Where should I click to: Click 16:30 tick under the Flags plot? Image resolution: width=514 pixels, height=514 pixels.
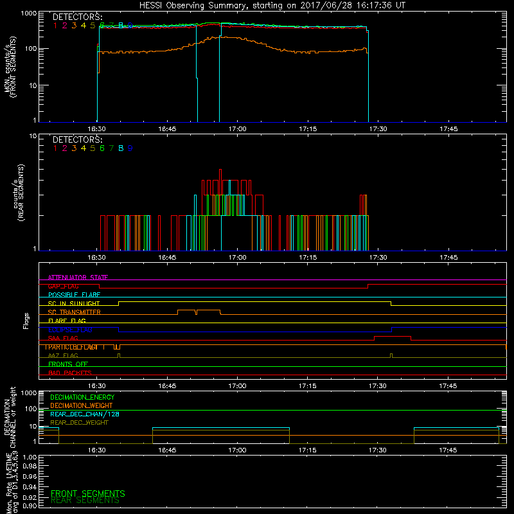pos(97,386)
